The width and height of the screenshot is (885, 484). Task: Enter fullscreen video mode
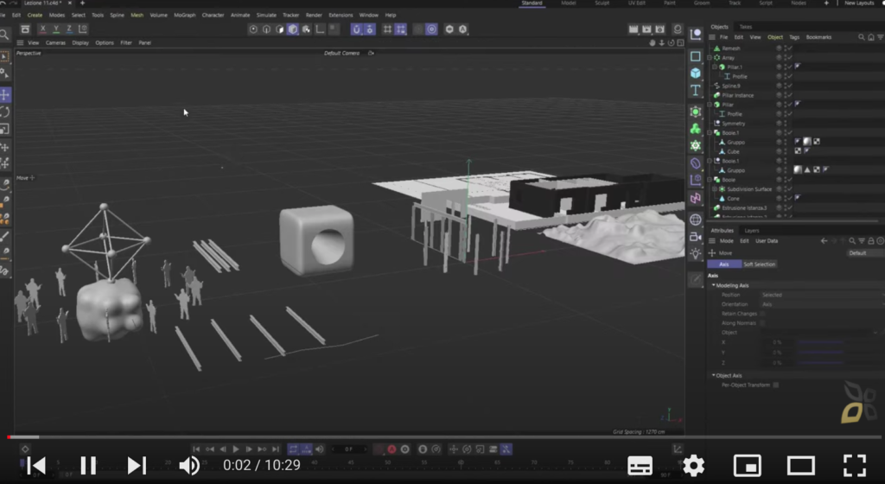[x=855, y=466]
